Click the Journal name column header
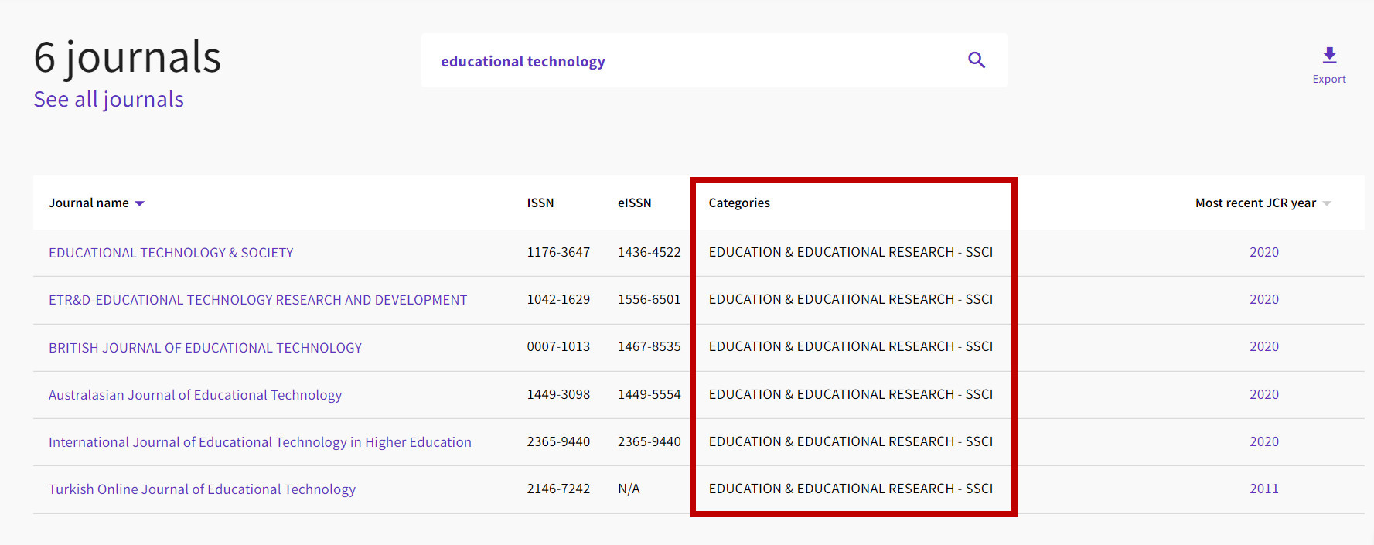The width and height of the screenshot is (1374, 545). (89, 203)
